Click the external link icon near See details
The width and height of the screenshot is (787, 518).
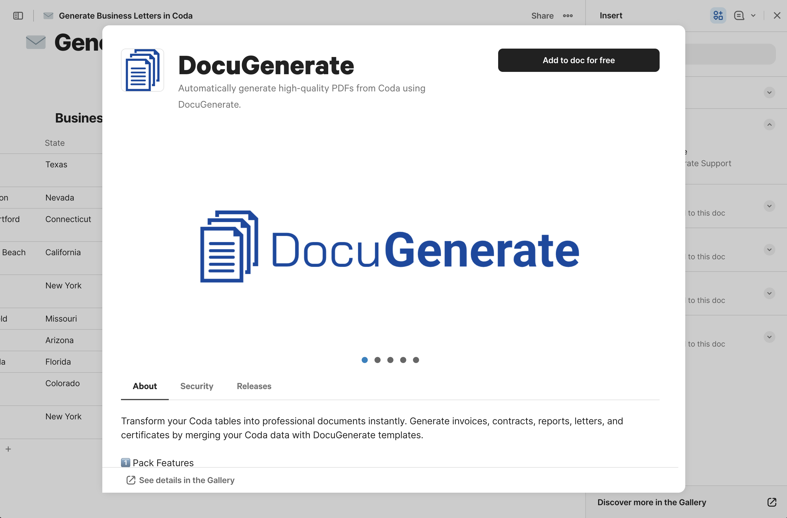pyautogui.click(x=130, y=480)
